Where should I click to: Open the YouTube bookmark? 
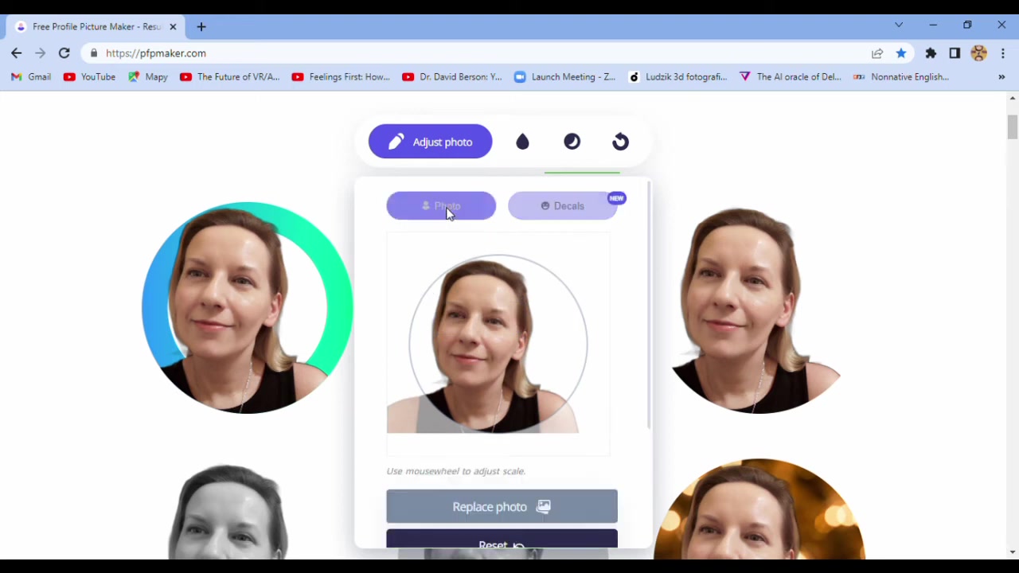pos(89,77)
